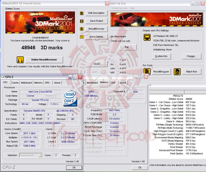Viewport: 206px width, 172px height.
Task: Select SPD tab in second CPU-Z window
Action: click(x=113, y=83)
